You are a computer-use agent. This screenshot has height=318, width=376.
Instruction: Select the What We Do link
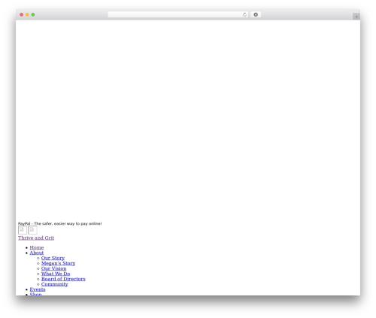56,274
